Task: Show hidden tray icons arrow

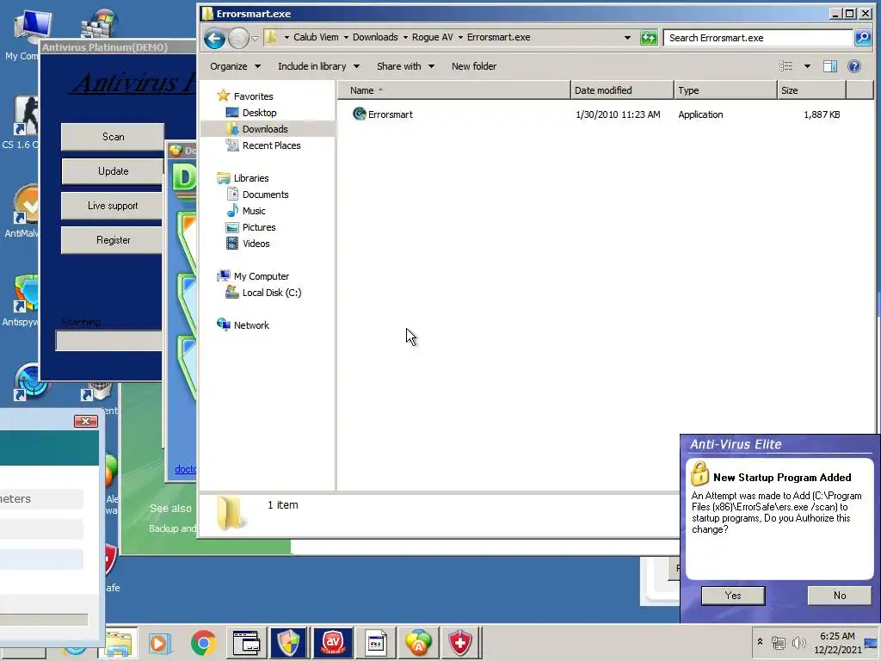Action: point(761,641)
